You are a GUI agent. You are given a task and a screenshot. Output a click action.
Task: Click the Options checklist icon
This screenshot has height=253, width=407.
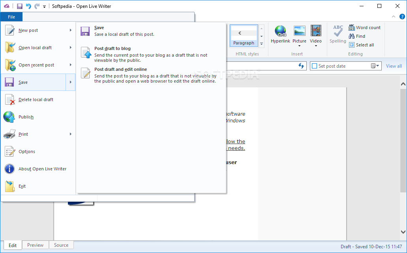click(x=10, y=151)
